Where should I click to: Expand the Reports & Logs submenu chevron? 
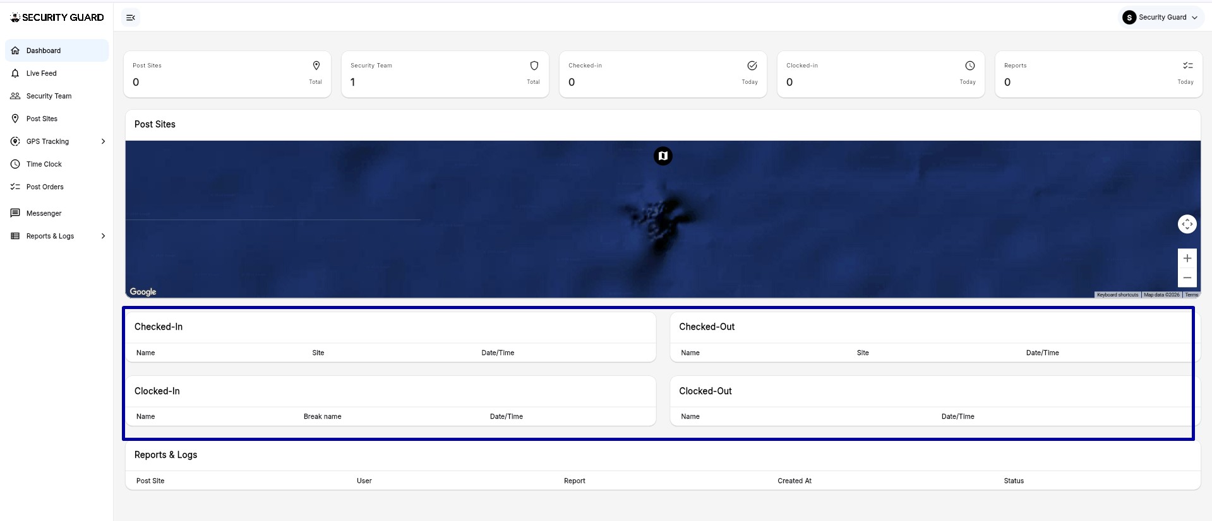coord(103,236)
